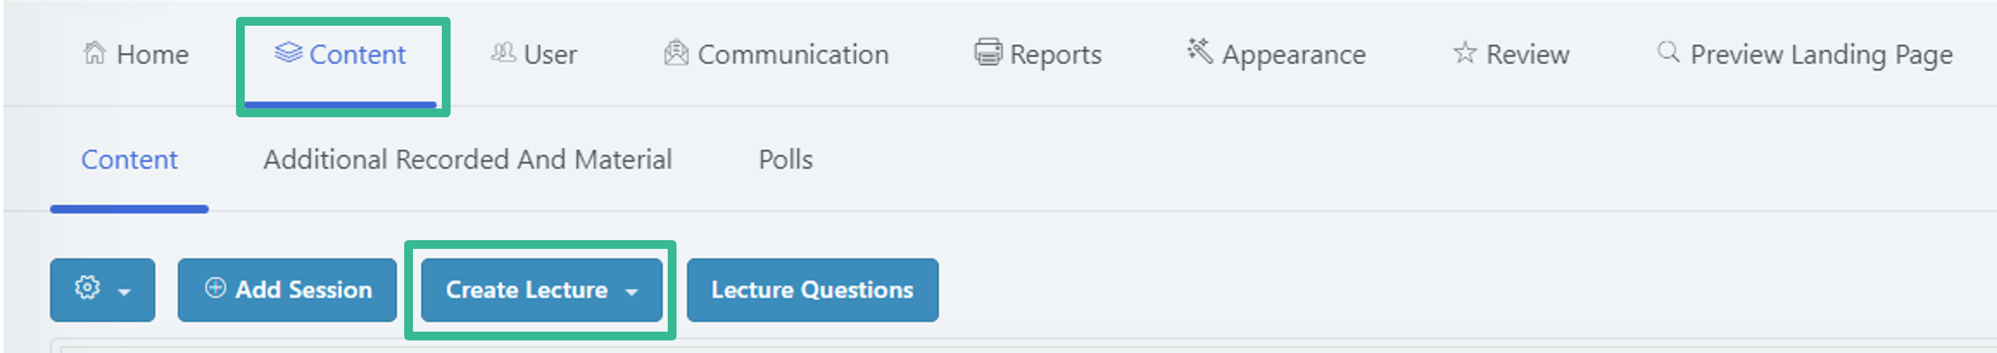The width and height of the screenshot is (1997, 353).
Task: Expand the gear button dropdown arrow
Action: click(124, 292)
